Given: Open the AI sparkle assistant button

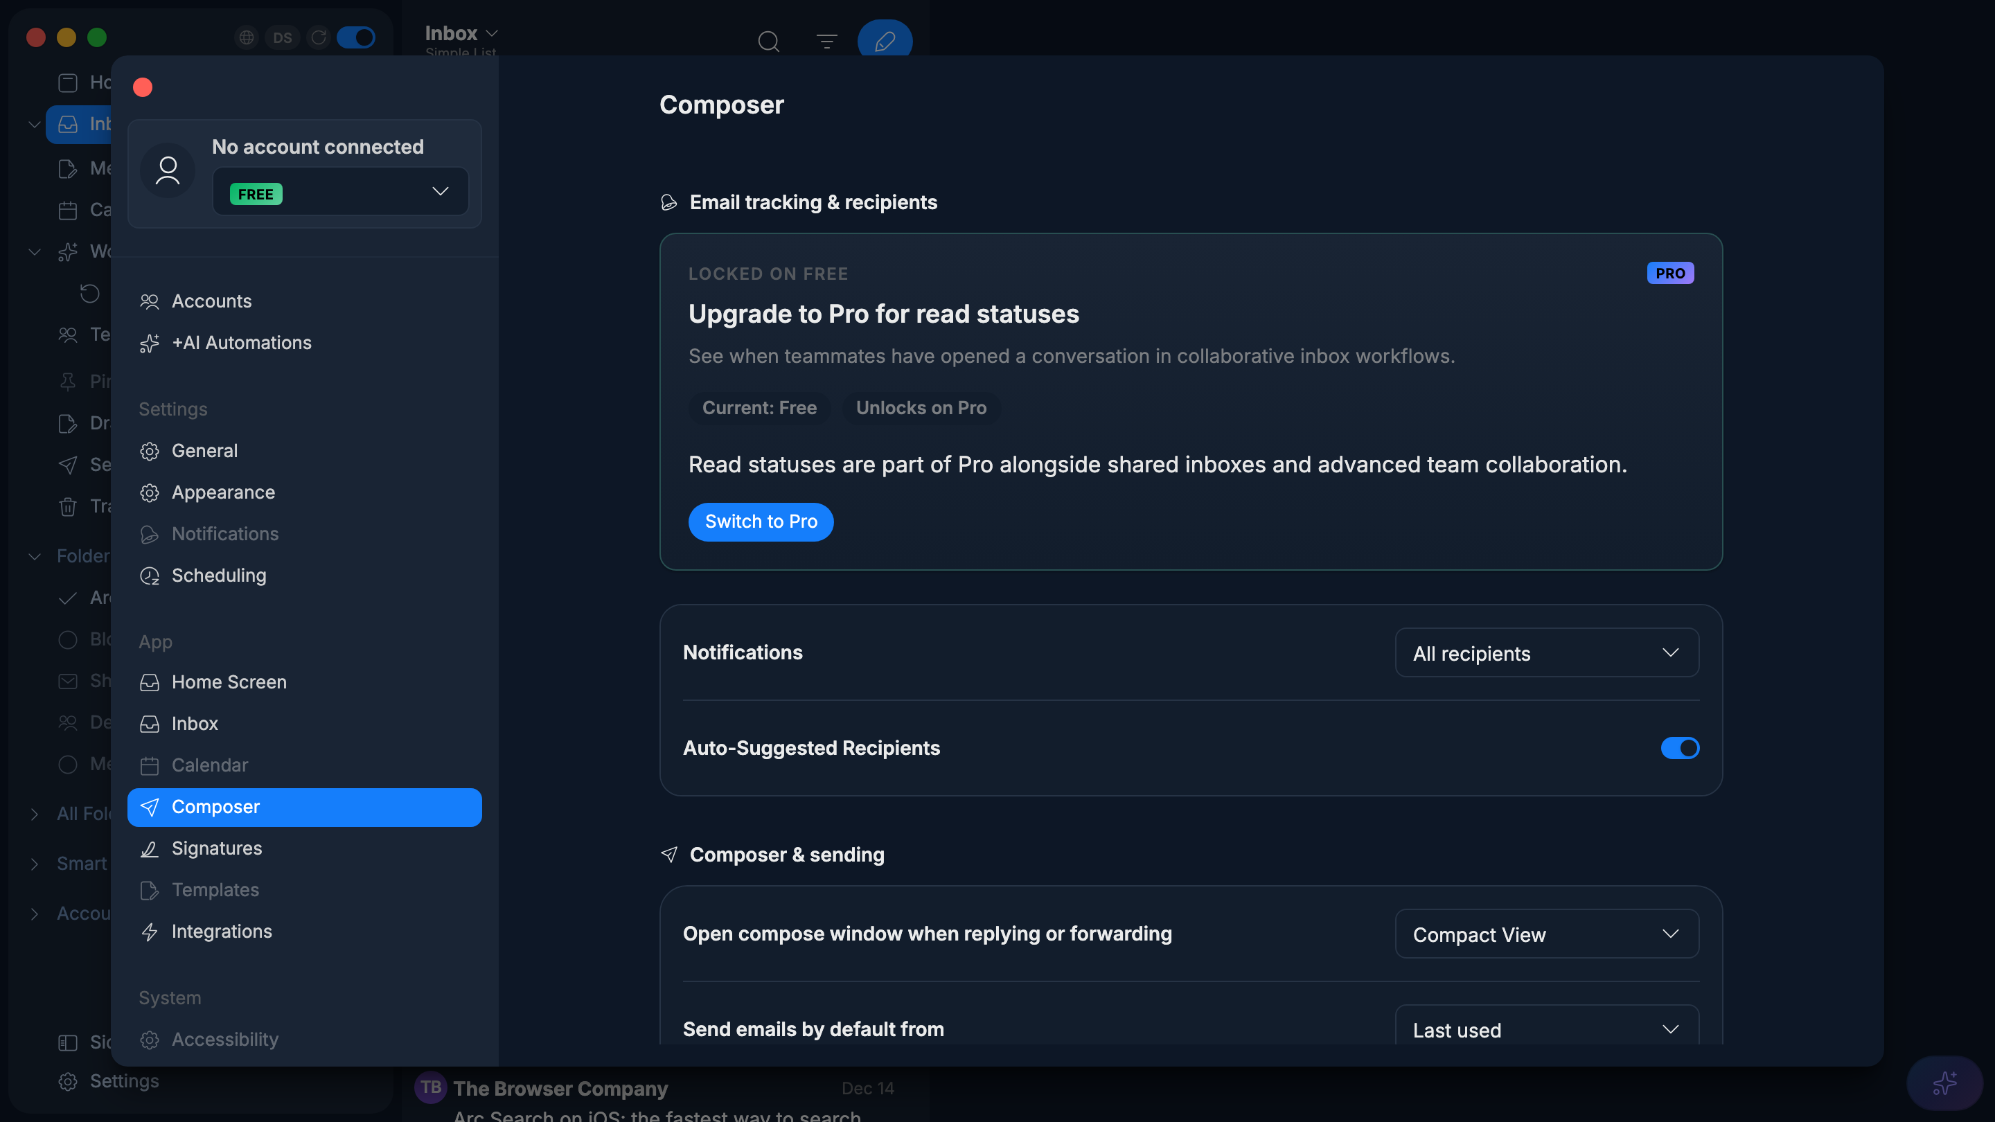Looking at the screenshot, I should click(x=1944, y=1083).
